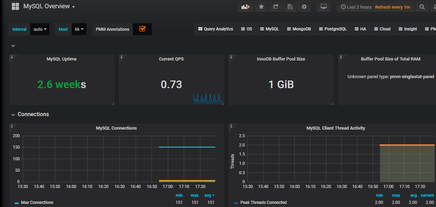Show info icon on Current QPS panel

tap(121, 57)
